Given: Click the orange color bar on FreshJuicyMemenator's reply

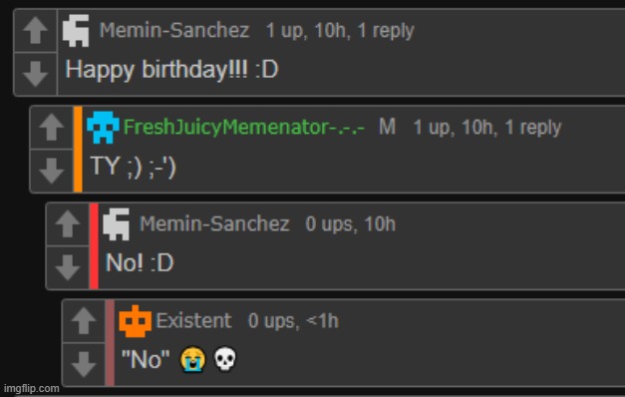Looking at the screenshot, I should tap(78, 149).
